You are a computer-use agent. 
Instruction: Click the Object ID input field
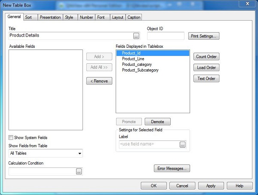click(166, 36)
